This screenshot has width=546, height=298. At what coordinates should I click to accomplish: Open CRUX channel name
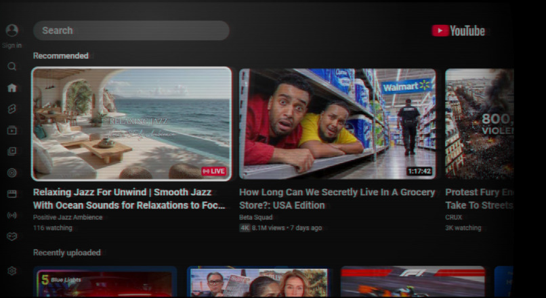[453, 217]
